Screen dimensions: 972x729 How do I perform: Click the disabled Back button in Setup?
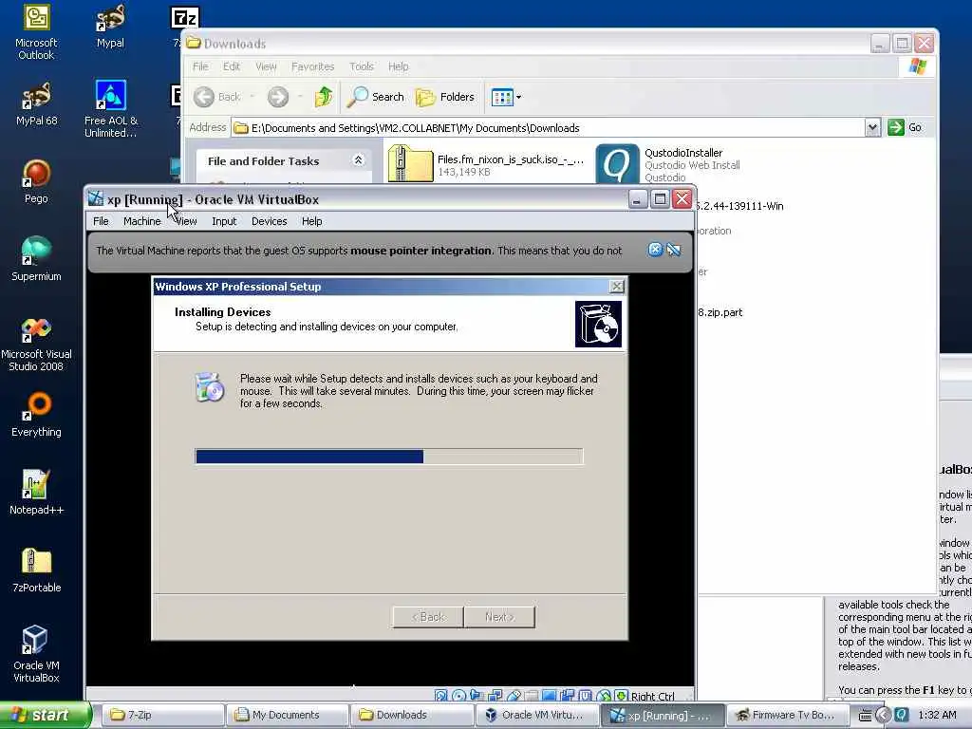pos(428,617)
